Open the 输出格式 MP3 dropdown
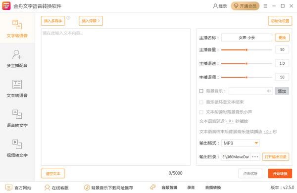297x193 pixels. [240, 143]
